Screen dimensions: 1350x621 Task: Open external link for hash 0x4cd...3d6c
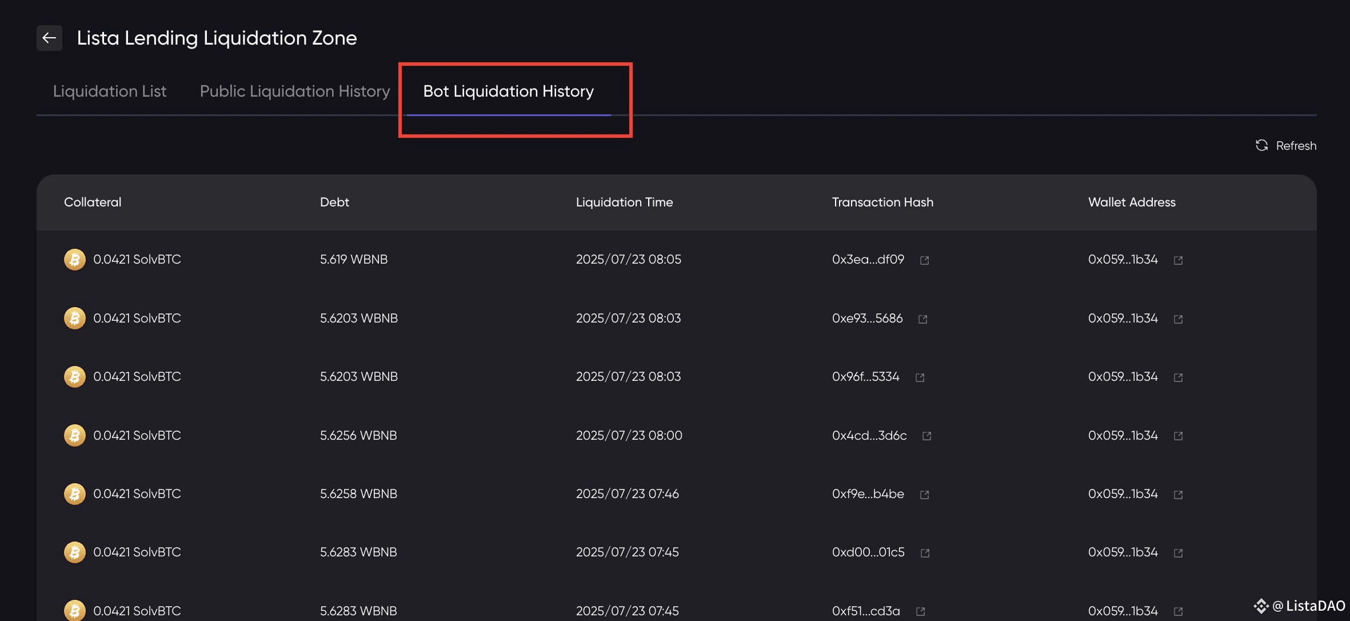[926, 436]
